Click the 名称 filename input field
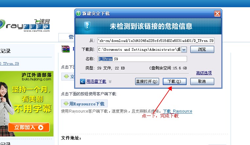The height and width of the screenshot is (145, 250). [142, 59]
